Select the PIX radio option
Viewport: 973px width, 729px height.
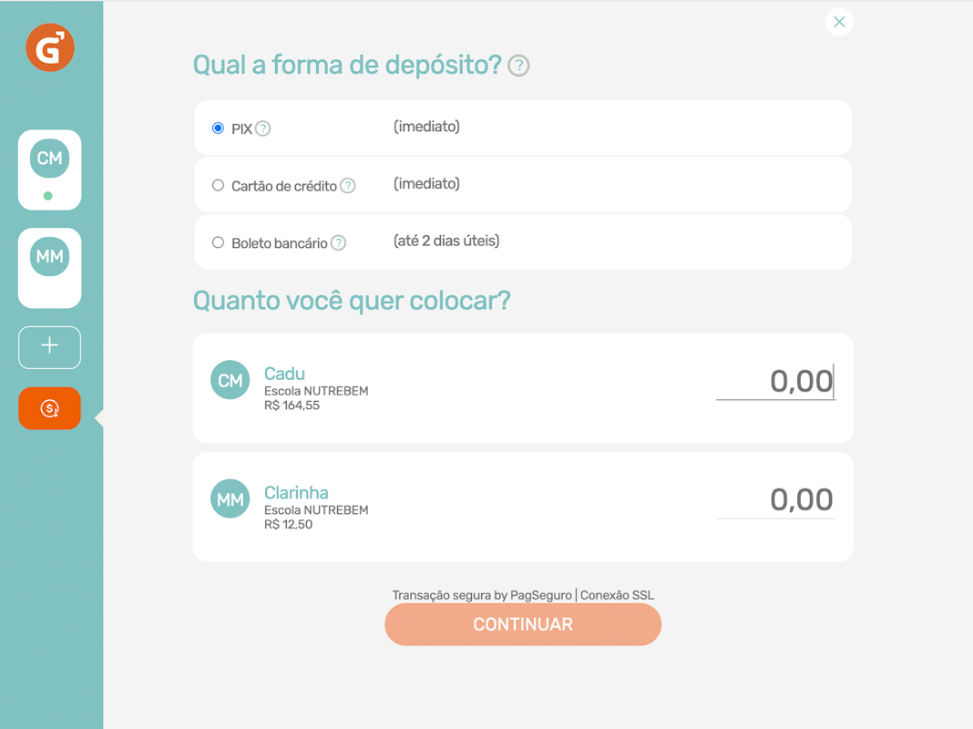coord(218,128)
